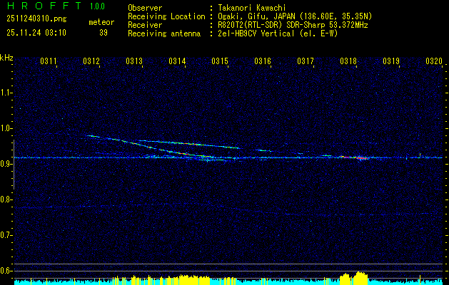This screenshot has height=285, width=449.
Task: Click the version number 1.0.0
Action: 97,6
